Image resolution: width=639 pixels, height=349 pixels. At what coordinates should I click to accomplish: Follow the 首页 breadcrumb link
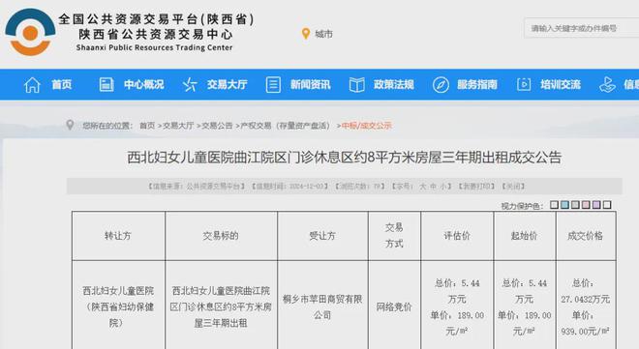(147, 126)
